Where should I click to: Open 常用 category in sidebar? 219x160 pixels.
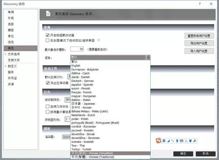pyautogui.click(x=11, y=12)
